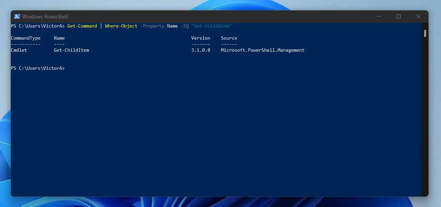Click the empty scrollbar track below the thumb
Screen dimensions: 441x207
[x=425, y=117]
